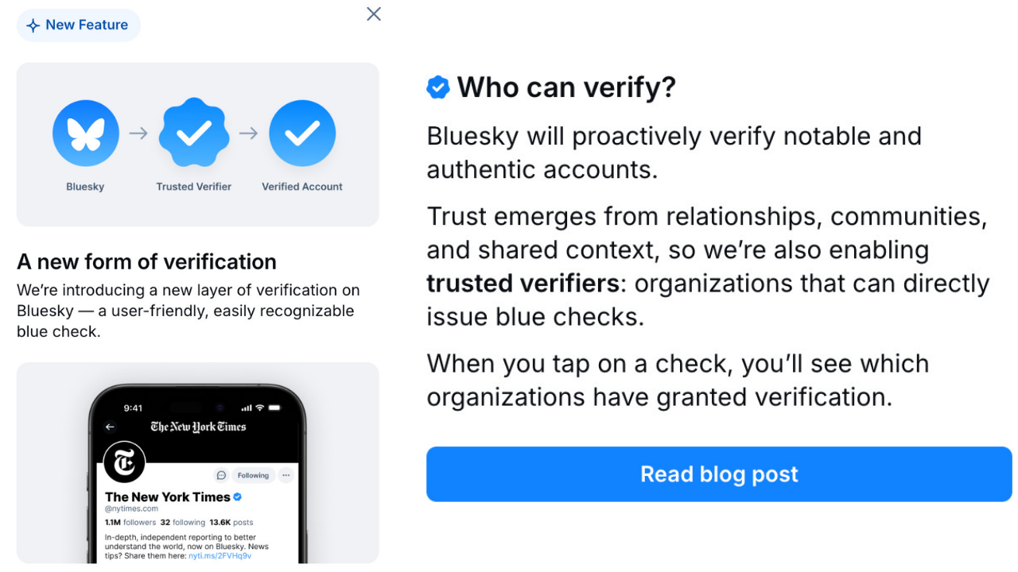The height and width of the screenshot is (572, 1018).
Task: Toggle the Following state on the NYT profile
Action: 253,475
